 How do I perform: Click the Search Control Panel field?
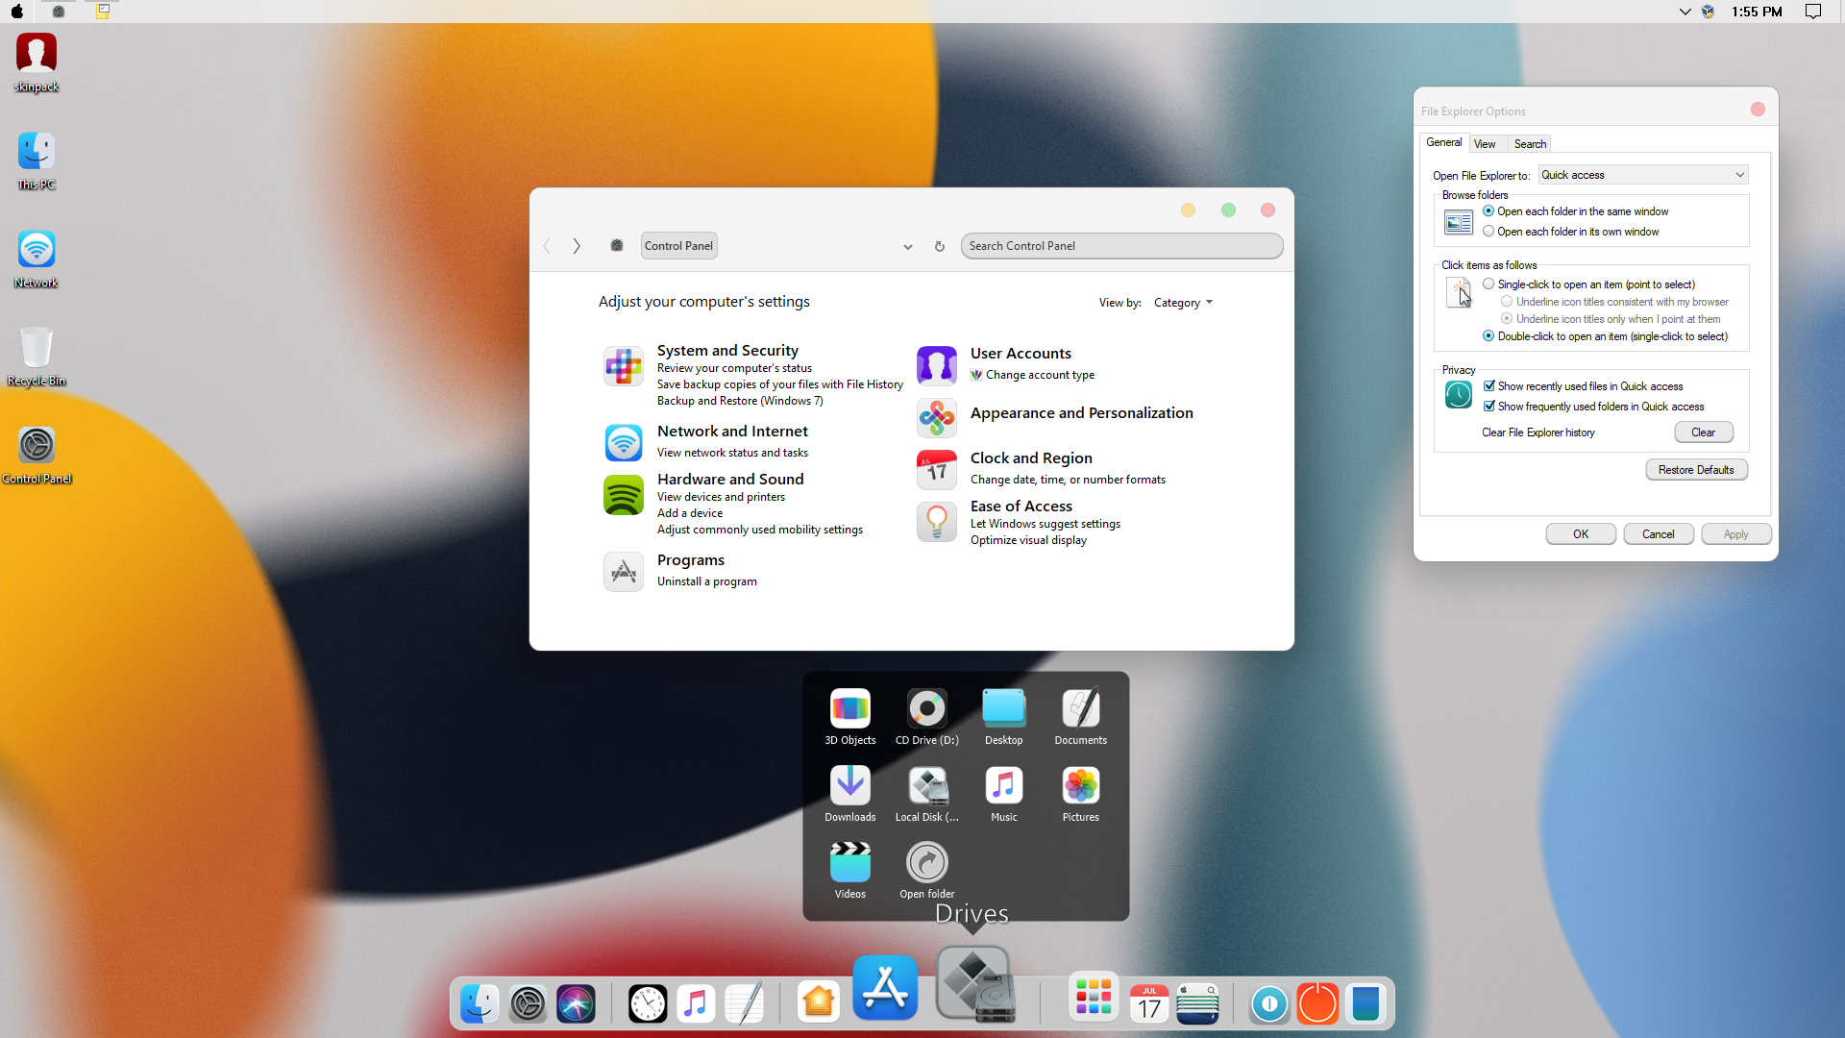(1120, 246)
